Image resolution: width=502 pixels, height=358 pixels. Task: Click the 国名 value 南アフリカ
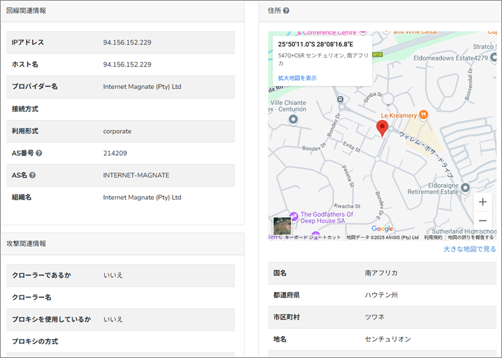381,273
